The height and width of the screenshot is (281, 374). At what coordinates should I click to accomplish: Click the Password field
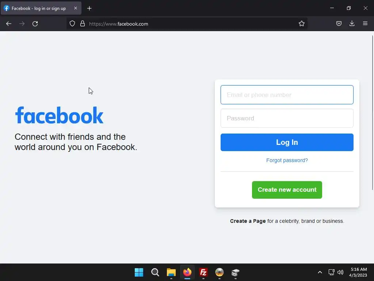pyautogui.click(x=287, y=118)
